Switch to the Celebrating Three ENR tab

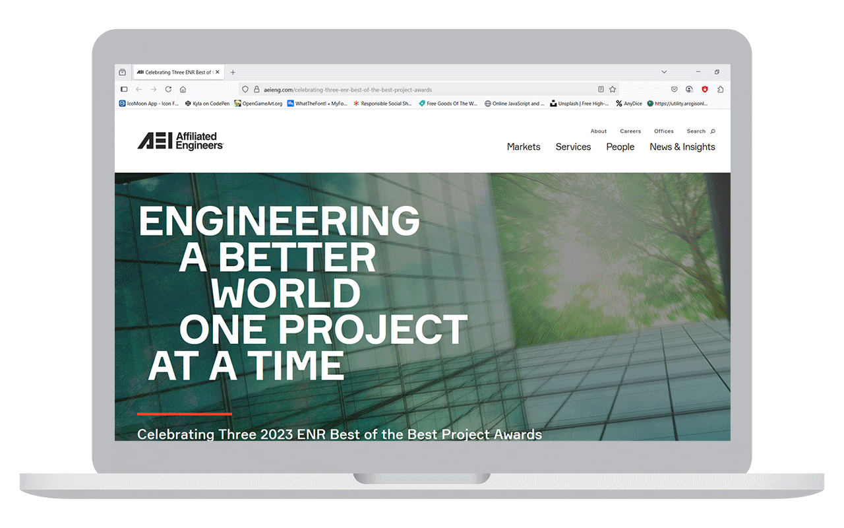tap(179, 73)
